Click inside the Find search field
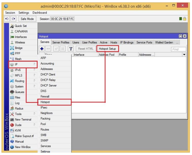 pos(178,49)
